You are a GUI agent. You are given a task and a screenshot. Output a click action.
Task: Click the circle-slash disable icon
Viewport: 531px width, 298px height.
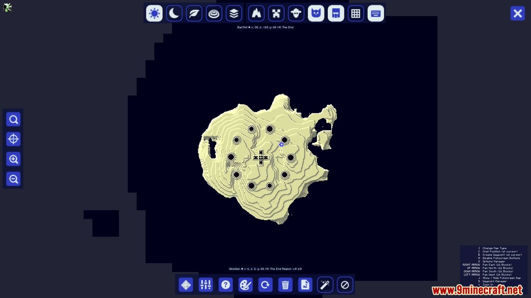[345, 285]
